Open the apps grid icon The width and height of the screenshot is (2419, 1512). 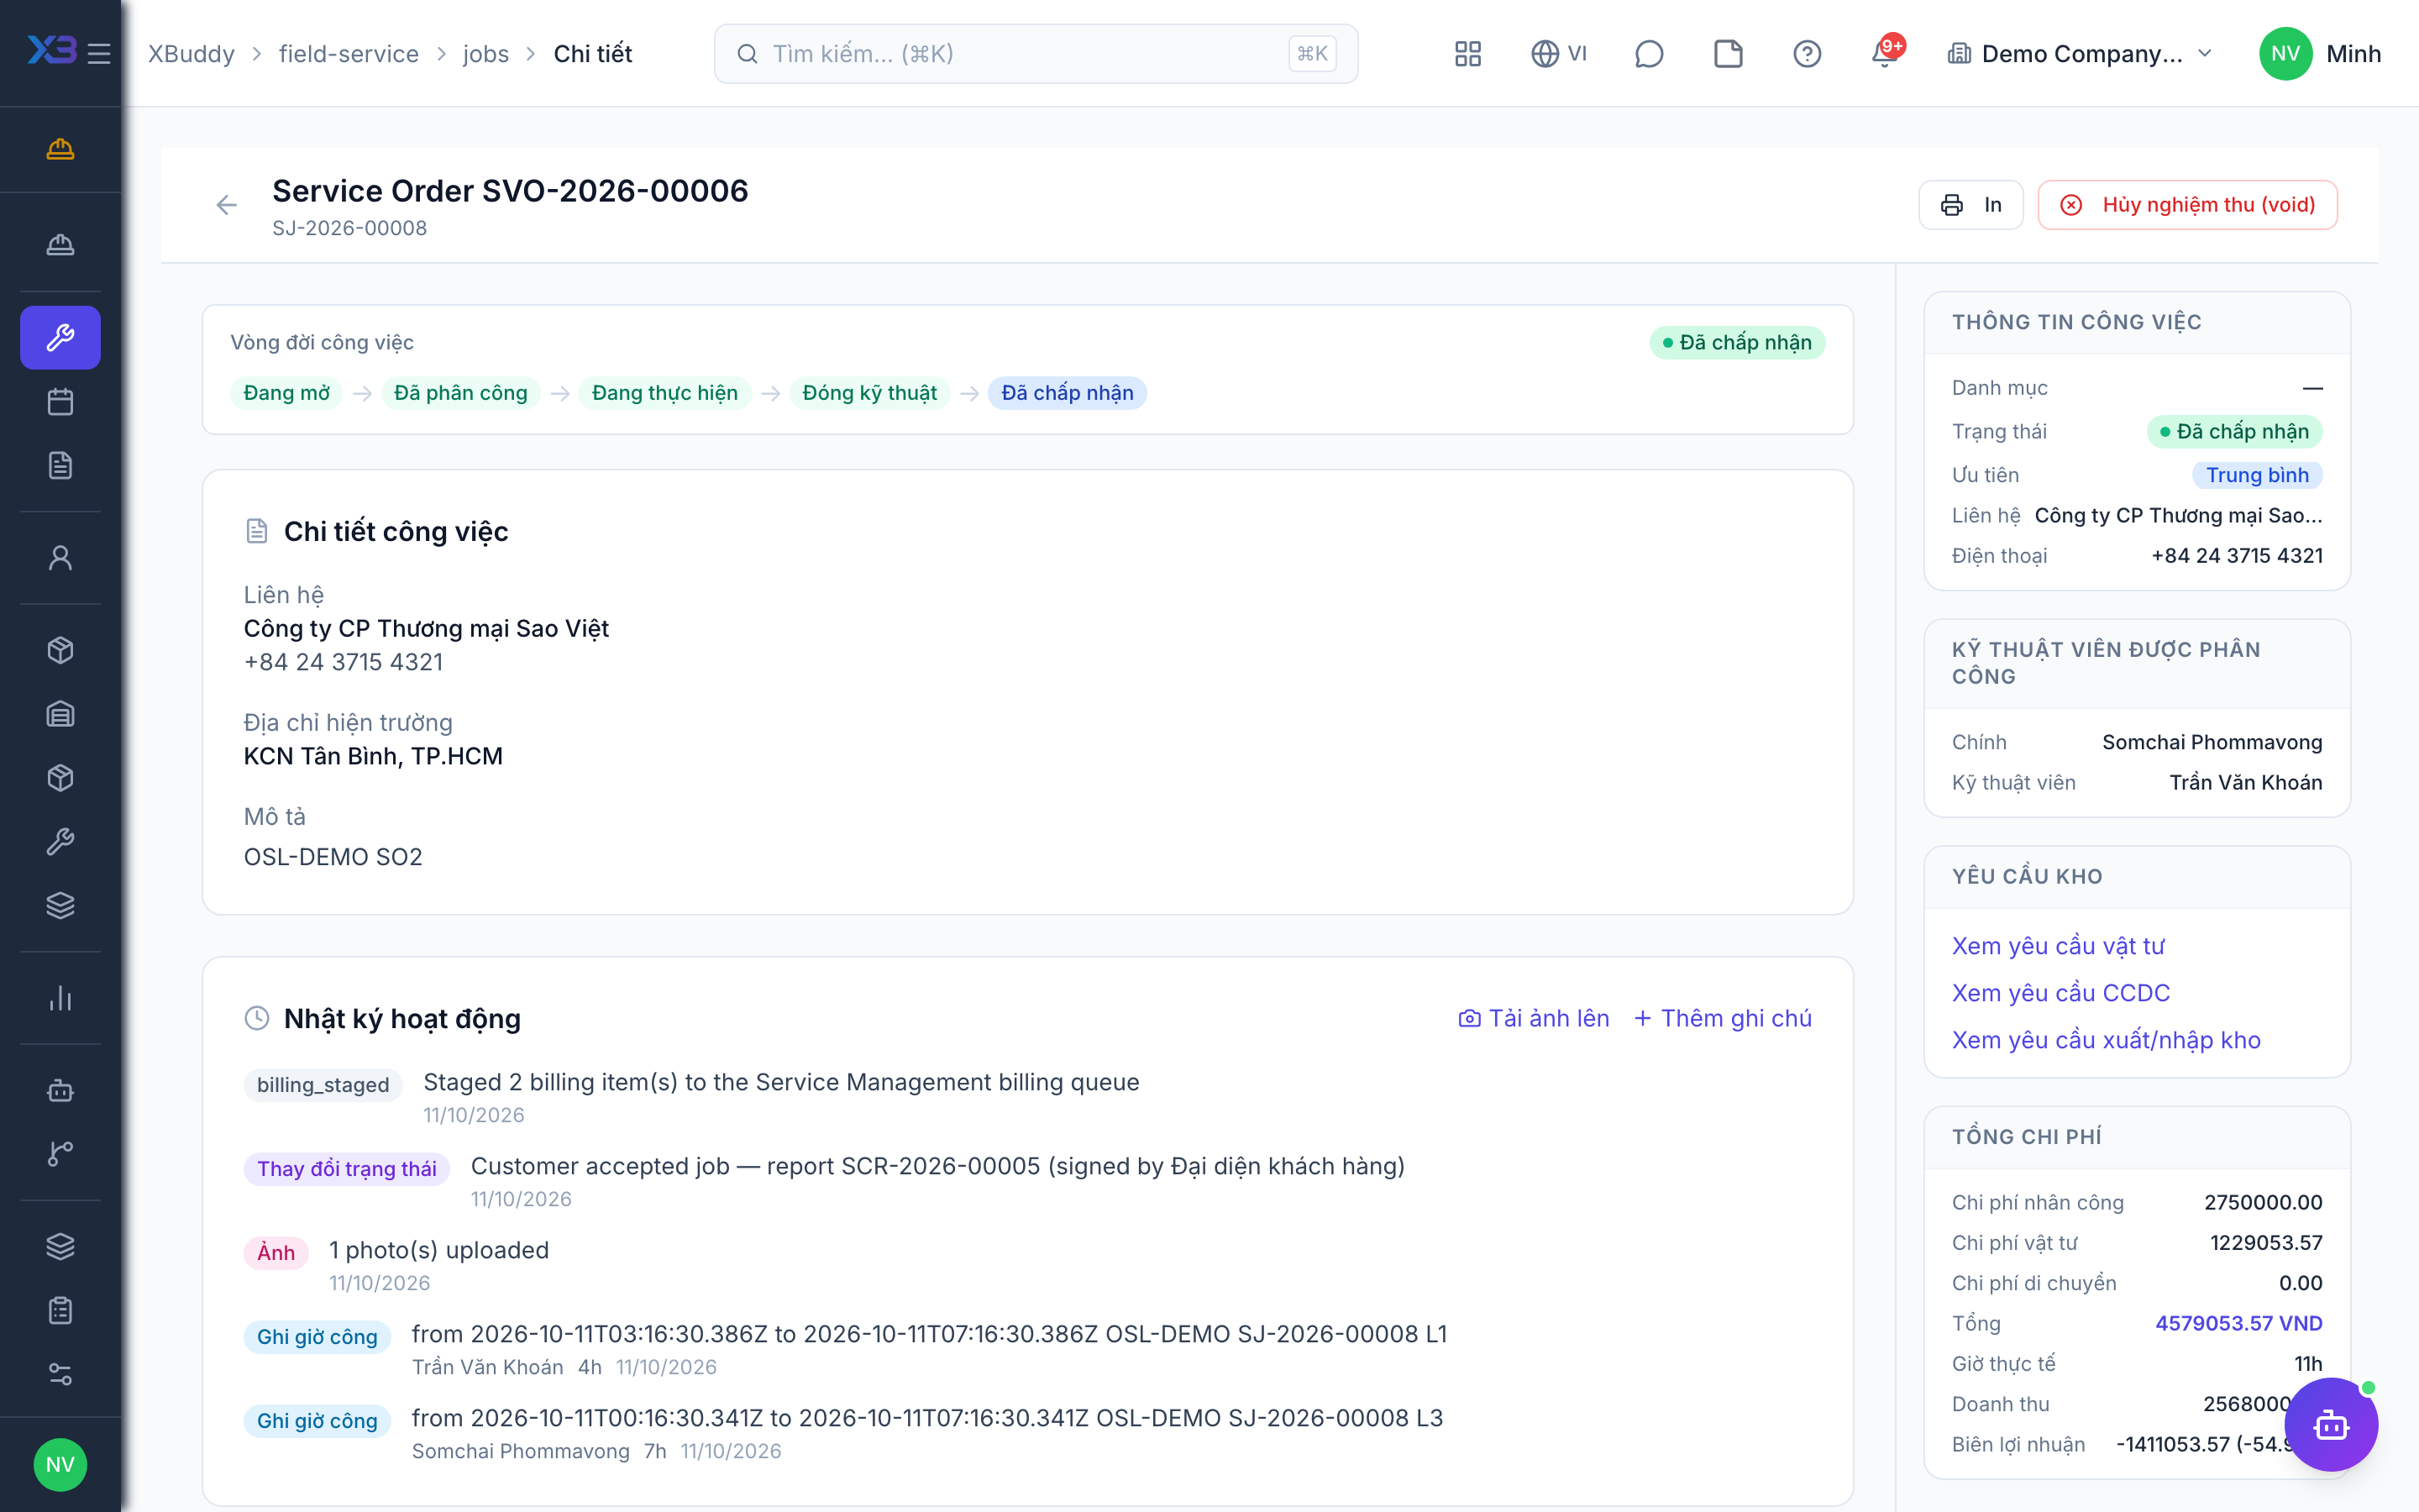pos(1467,53)
